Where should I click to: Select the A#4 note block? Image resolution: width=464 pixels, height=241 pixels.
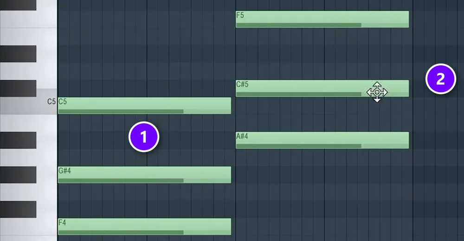[322, 140]
